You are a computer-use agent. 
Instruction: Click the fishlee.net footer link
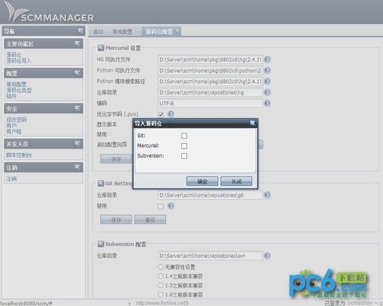(162, 303)
